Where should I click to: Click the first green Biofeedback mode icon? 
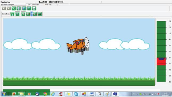[x=13, y=14]
